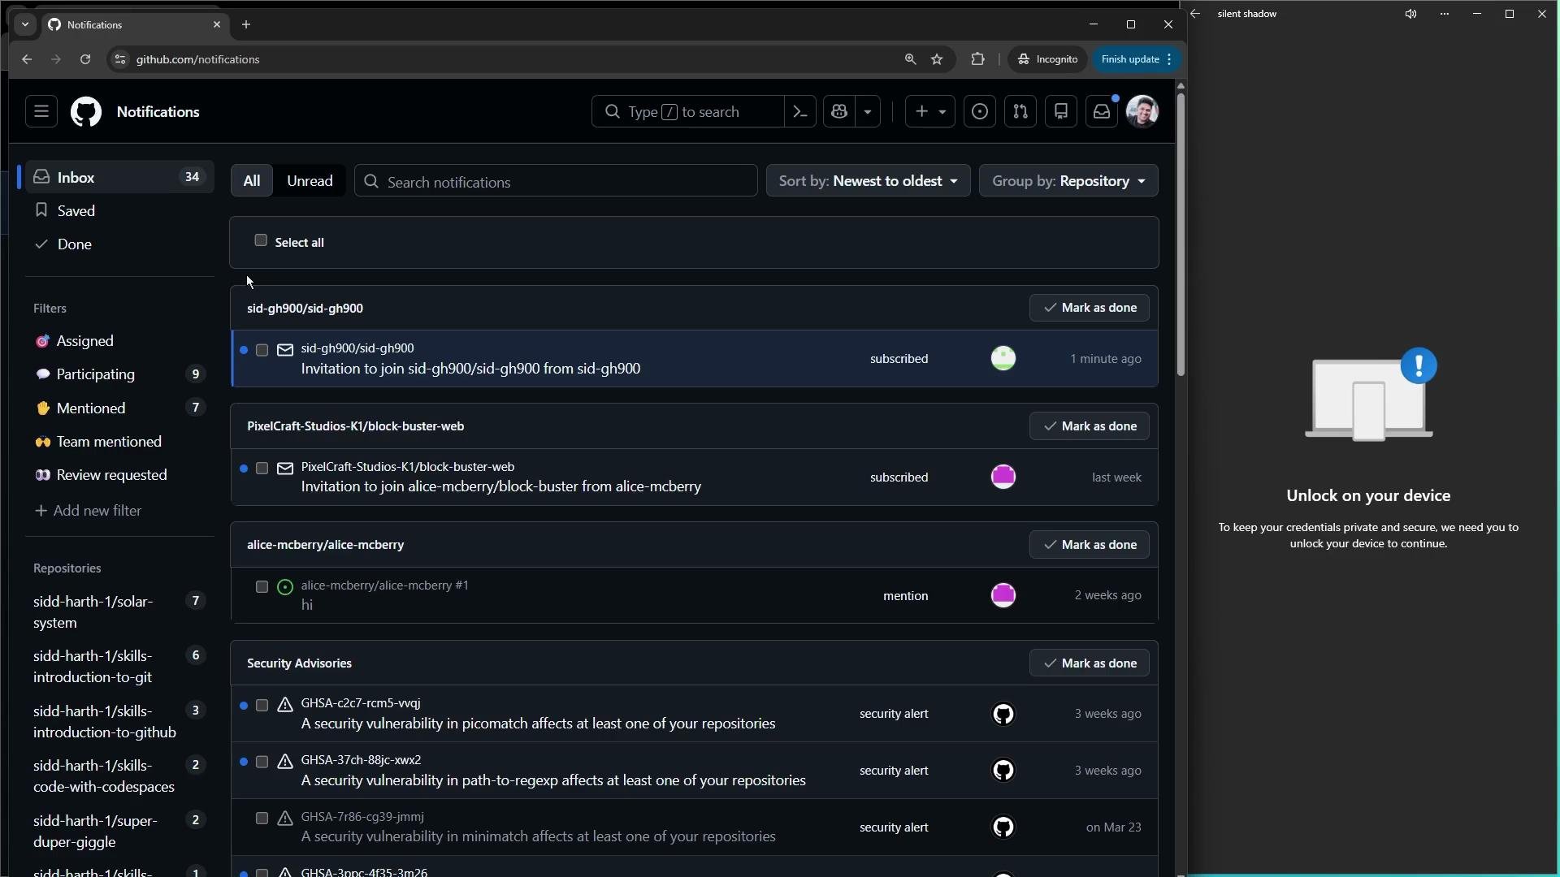
Task: Open the Sort by Newest to oldest dropdown
Action: click(868, 181)
